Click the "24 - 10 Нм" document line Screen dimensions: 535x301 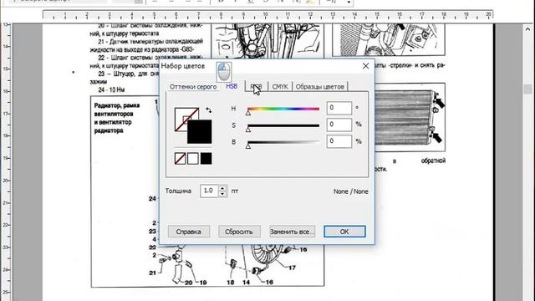111,89
